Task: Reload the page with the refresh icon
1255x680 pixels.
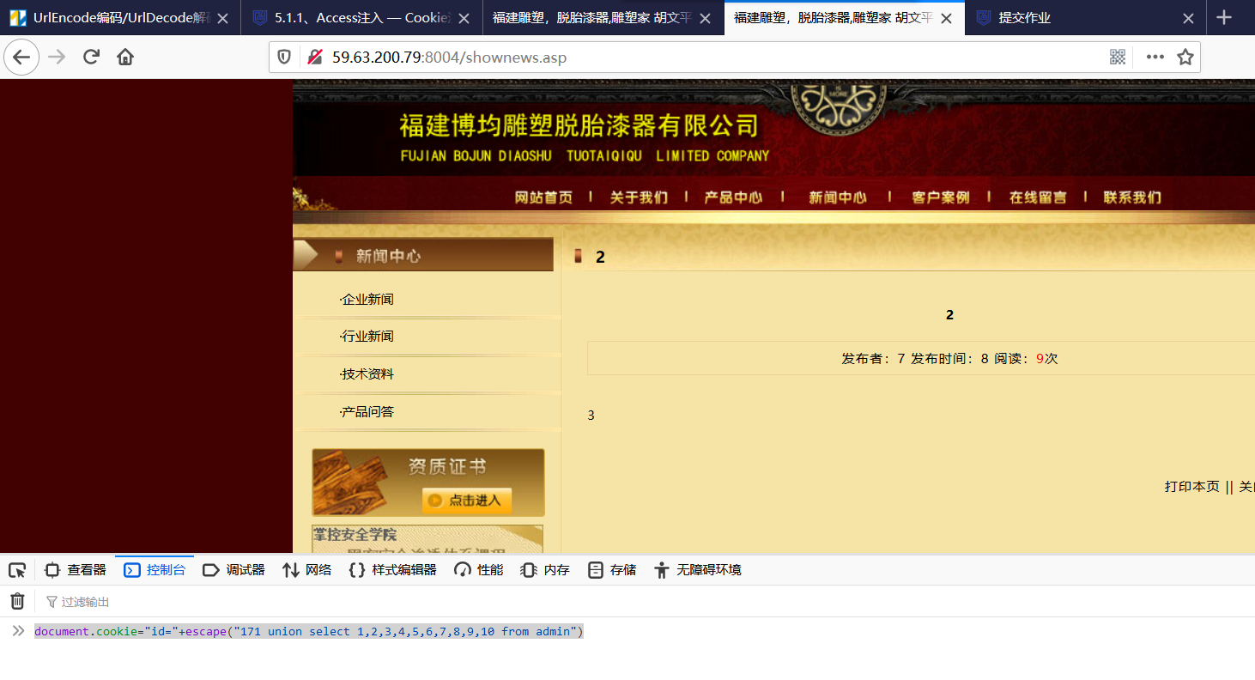Action: click(x=91, y=58)
